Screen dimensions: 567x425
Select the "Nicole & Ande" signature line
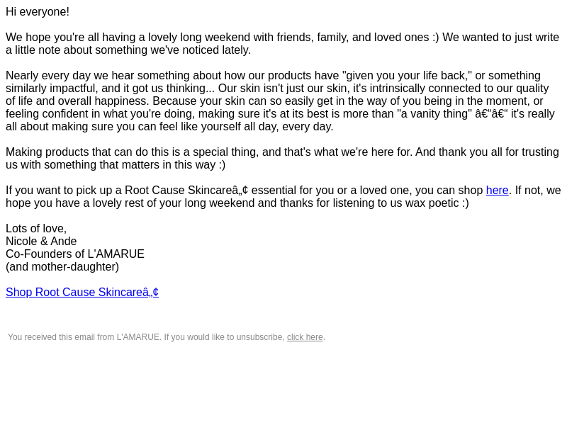(41, 241)
